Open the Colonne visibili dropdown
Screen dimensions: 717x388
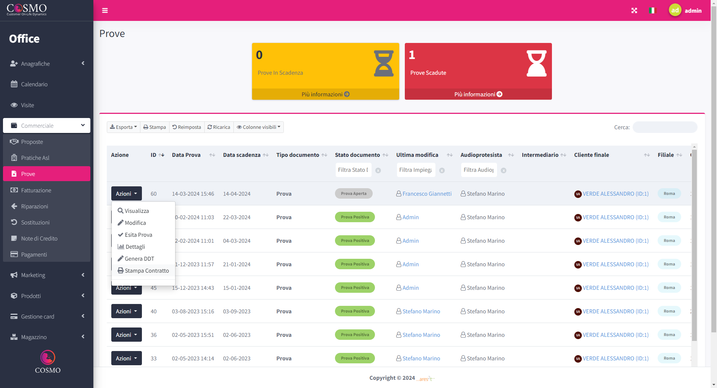coord(258,127)
